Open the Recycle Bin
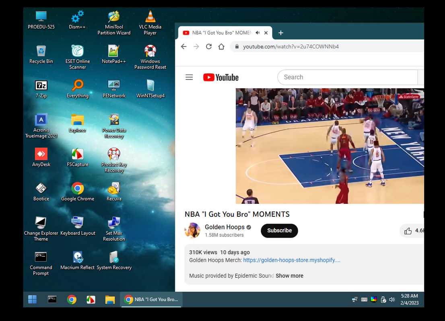Screen dimensions: 445x321 pyautogui.click(x=41, y=54)
